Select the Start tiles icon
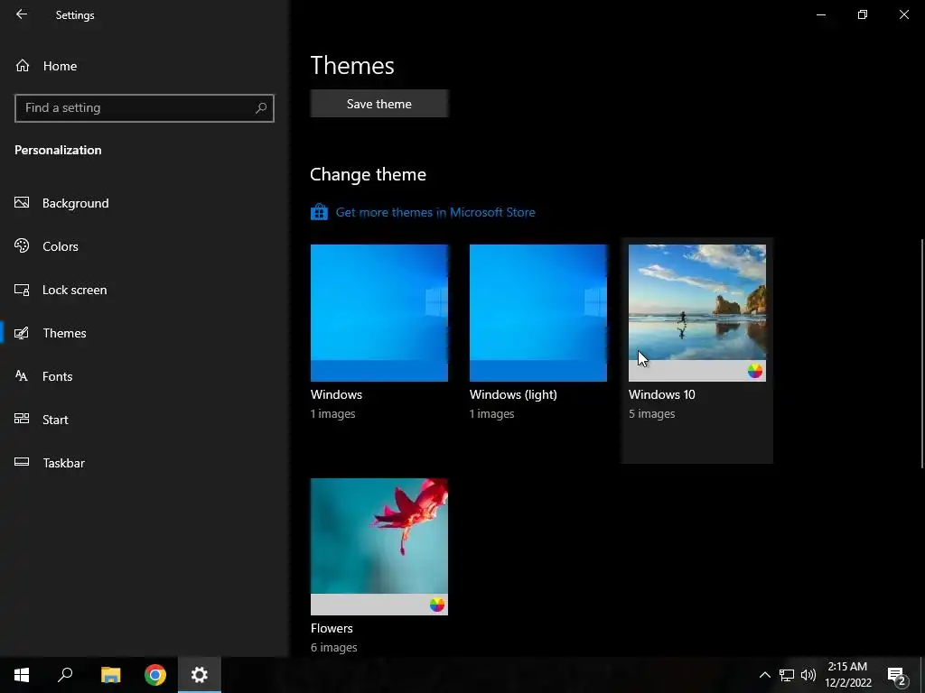Image resolution: width=925 pixels, height=693 pixels. pos(22,419)
